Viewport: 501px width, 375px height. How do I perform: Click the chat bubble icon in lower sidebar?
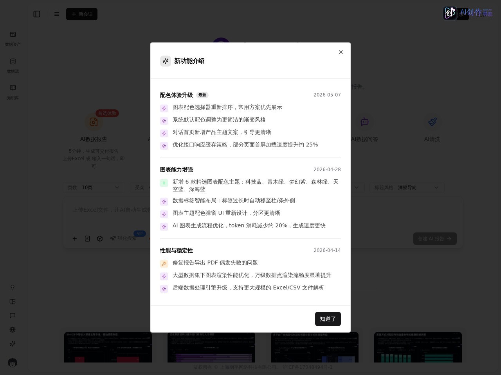click(13, 316)
